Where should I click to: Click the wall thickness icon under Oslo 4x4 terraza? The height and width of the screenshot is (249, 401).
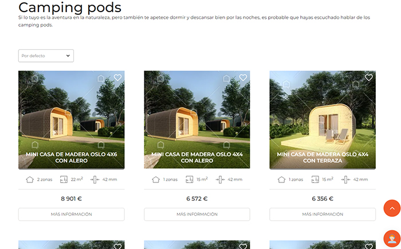[x=346, y=180]
